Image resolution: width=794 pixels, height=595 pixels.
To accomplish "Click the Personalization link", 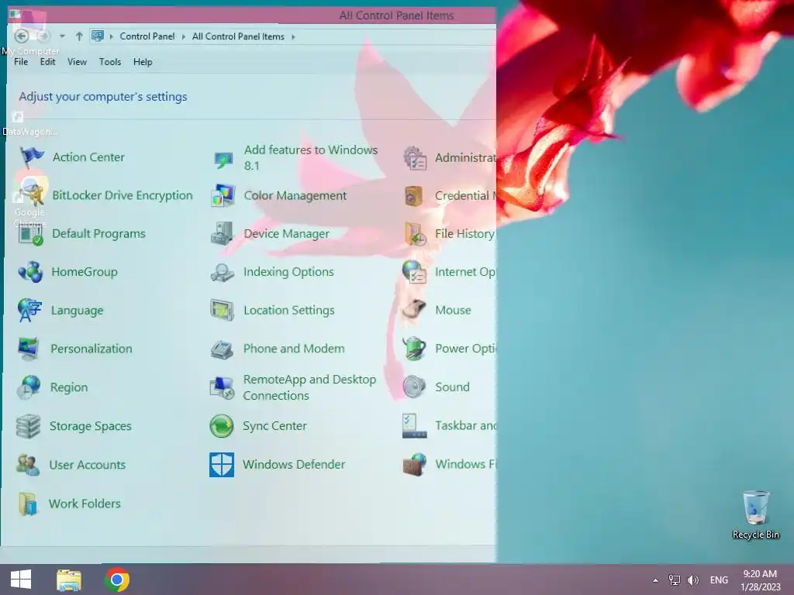I will [x=91, y=349].
